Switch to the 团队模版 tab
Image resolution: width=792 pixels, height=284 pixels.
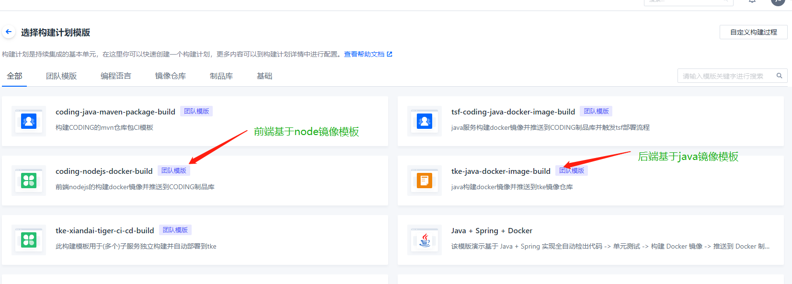coord(61,76)
